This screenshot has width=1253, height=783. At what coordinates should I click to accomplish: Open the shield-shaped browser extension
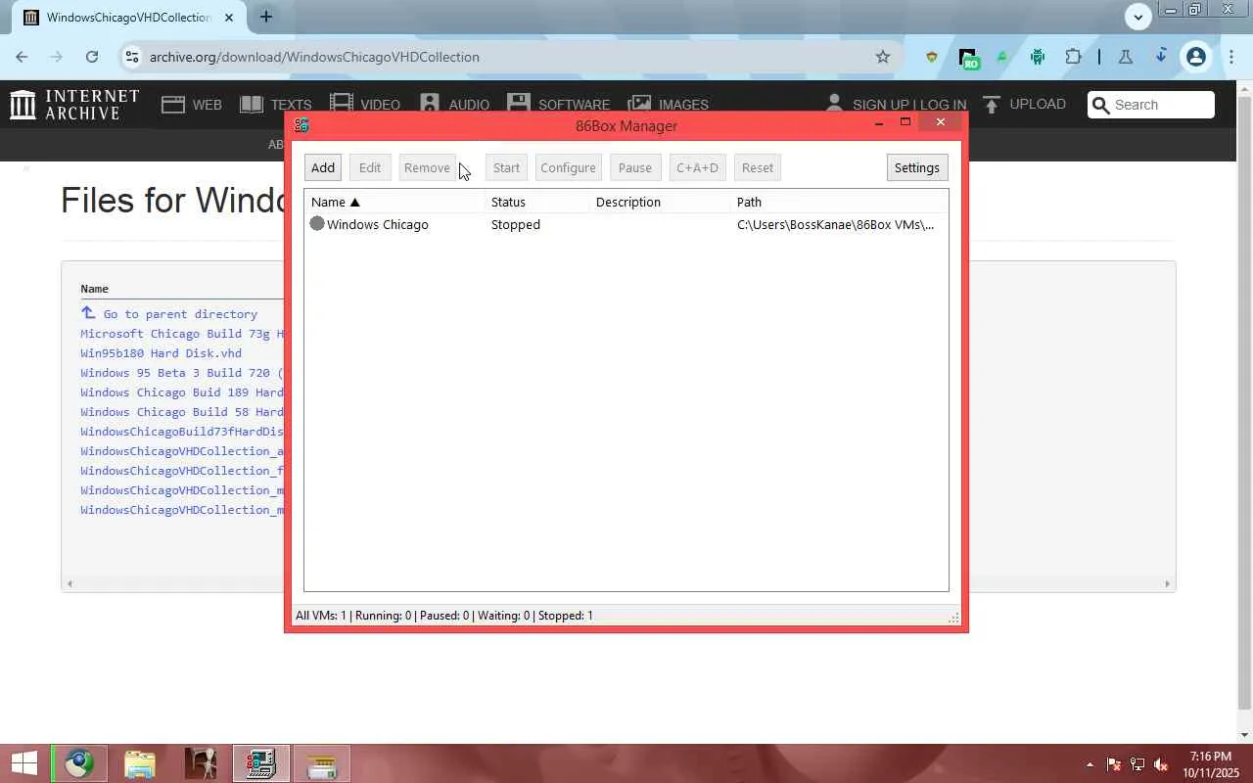tap(931, 57)
